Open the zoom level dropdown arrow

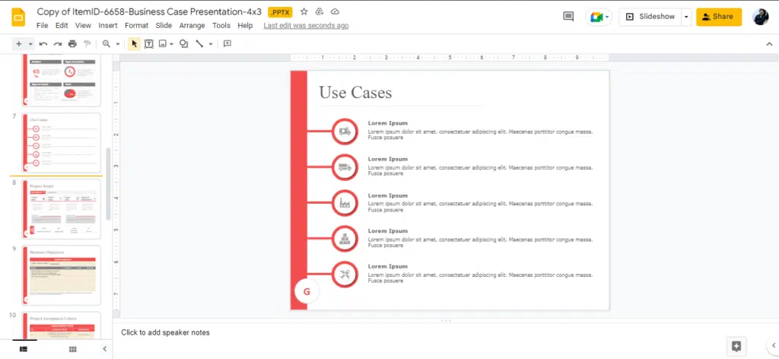click(x=116, y=44)
